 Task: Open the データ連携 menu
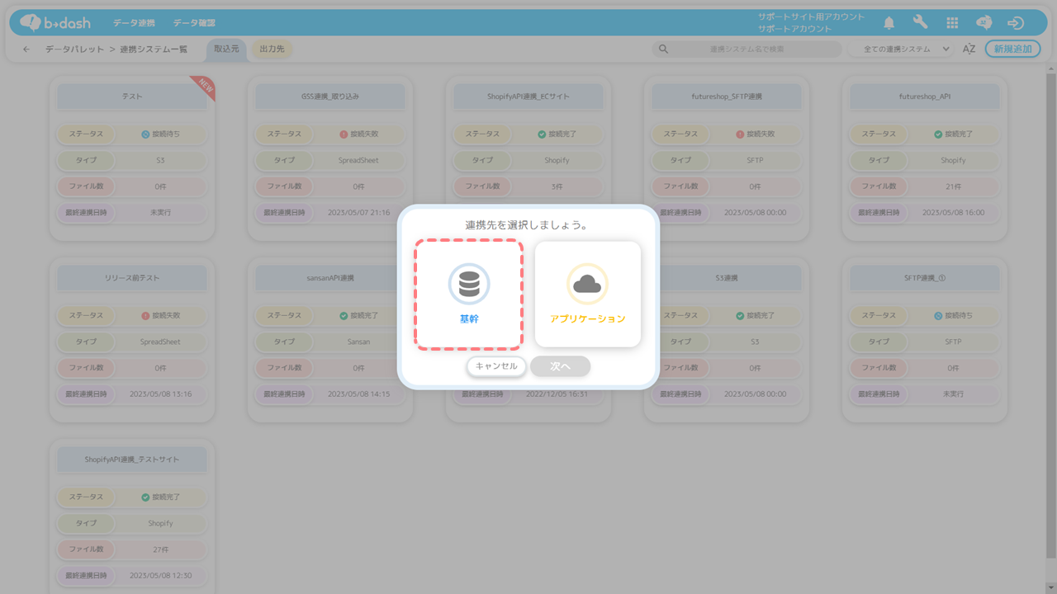[132, 23]
